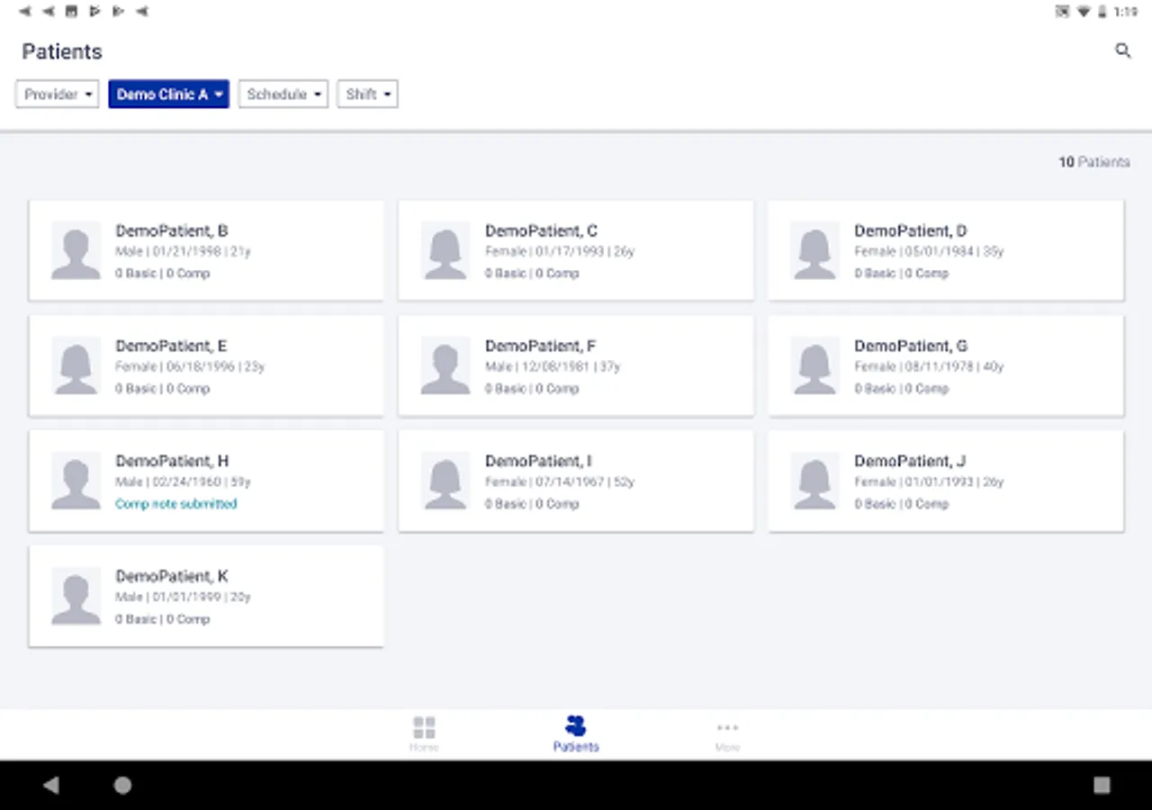
Task: Open DemoPatient, C name
Action: coord(541,231)
